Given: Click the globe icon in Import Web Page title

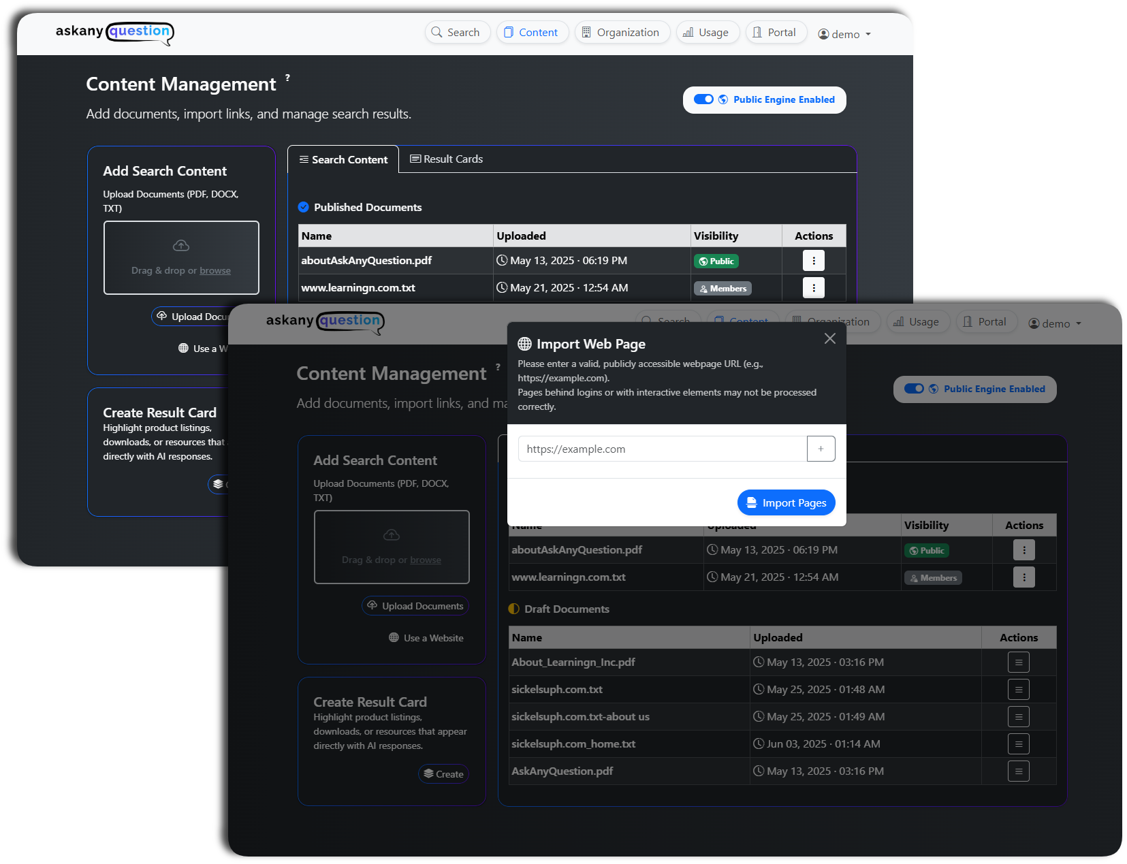Looking at the screenshot, I should point(524,344).
